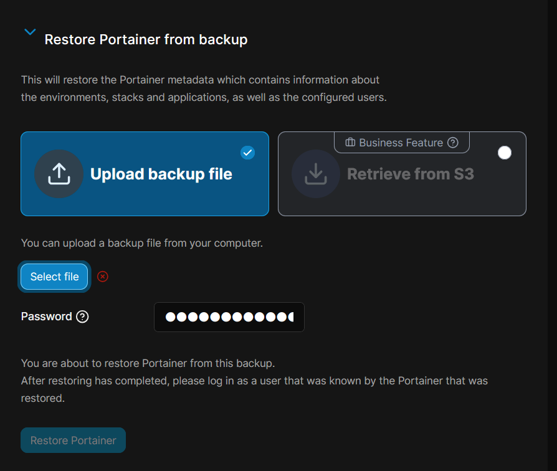Screen dimensions: 557x471
Task: Click the 'You can upload a backup file' hint
Action: pyautogui.click(x=142, y=243)
